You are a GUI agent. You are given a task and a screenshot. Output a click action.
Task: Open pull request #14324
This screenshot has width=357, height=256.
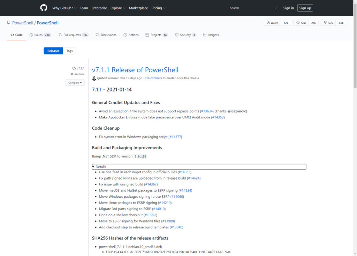pos(185,191)
